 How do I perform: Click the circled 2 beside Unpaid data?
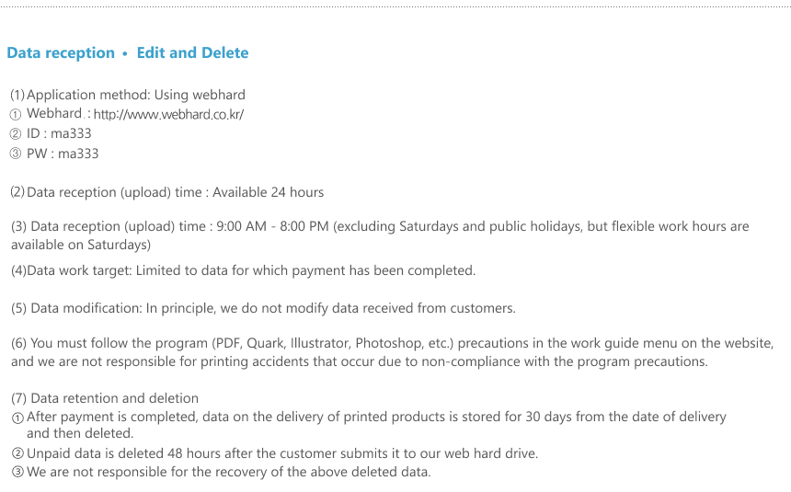pos(17,453)
